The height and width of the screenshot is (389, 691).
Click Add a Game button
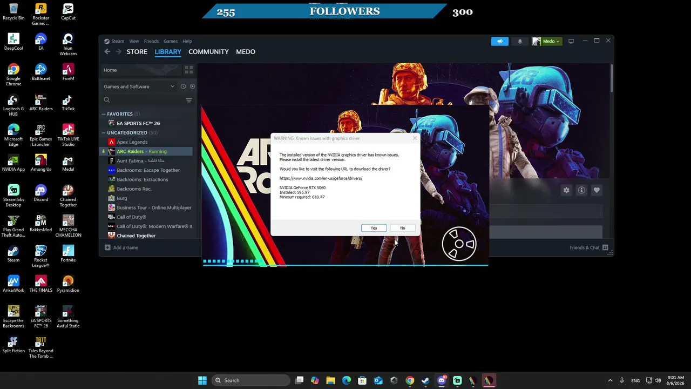pyautogui.click(x=121, y=247)
